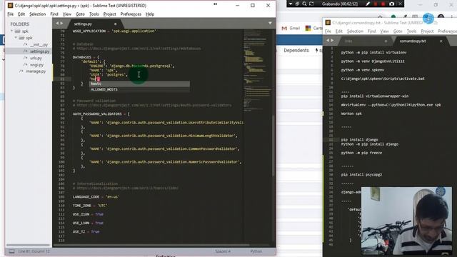This screenshot has height=257, width=457.
Task: Open Help menu in settings.py window
Action: click(x=150, y=14)
